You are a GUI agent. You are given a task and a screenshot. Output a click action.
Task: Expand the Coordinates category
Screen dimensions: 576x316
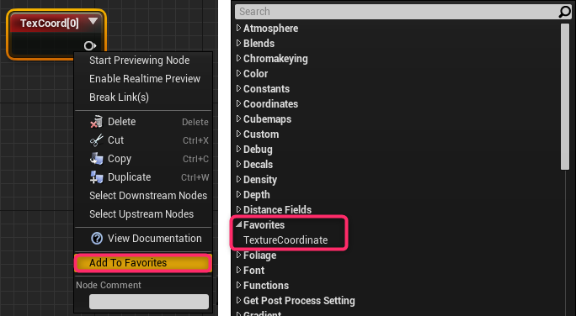[239, 103]
